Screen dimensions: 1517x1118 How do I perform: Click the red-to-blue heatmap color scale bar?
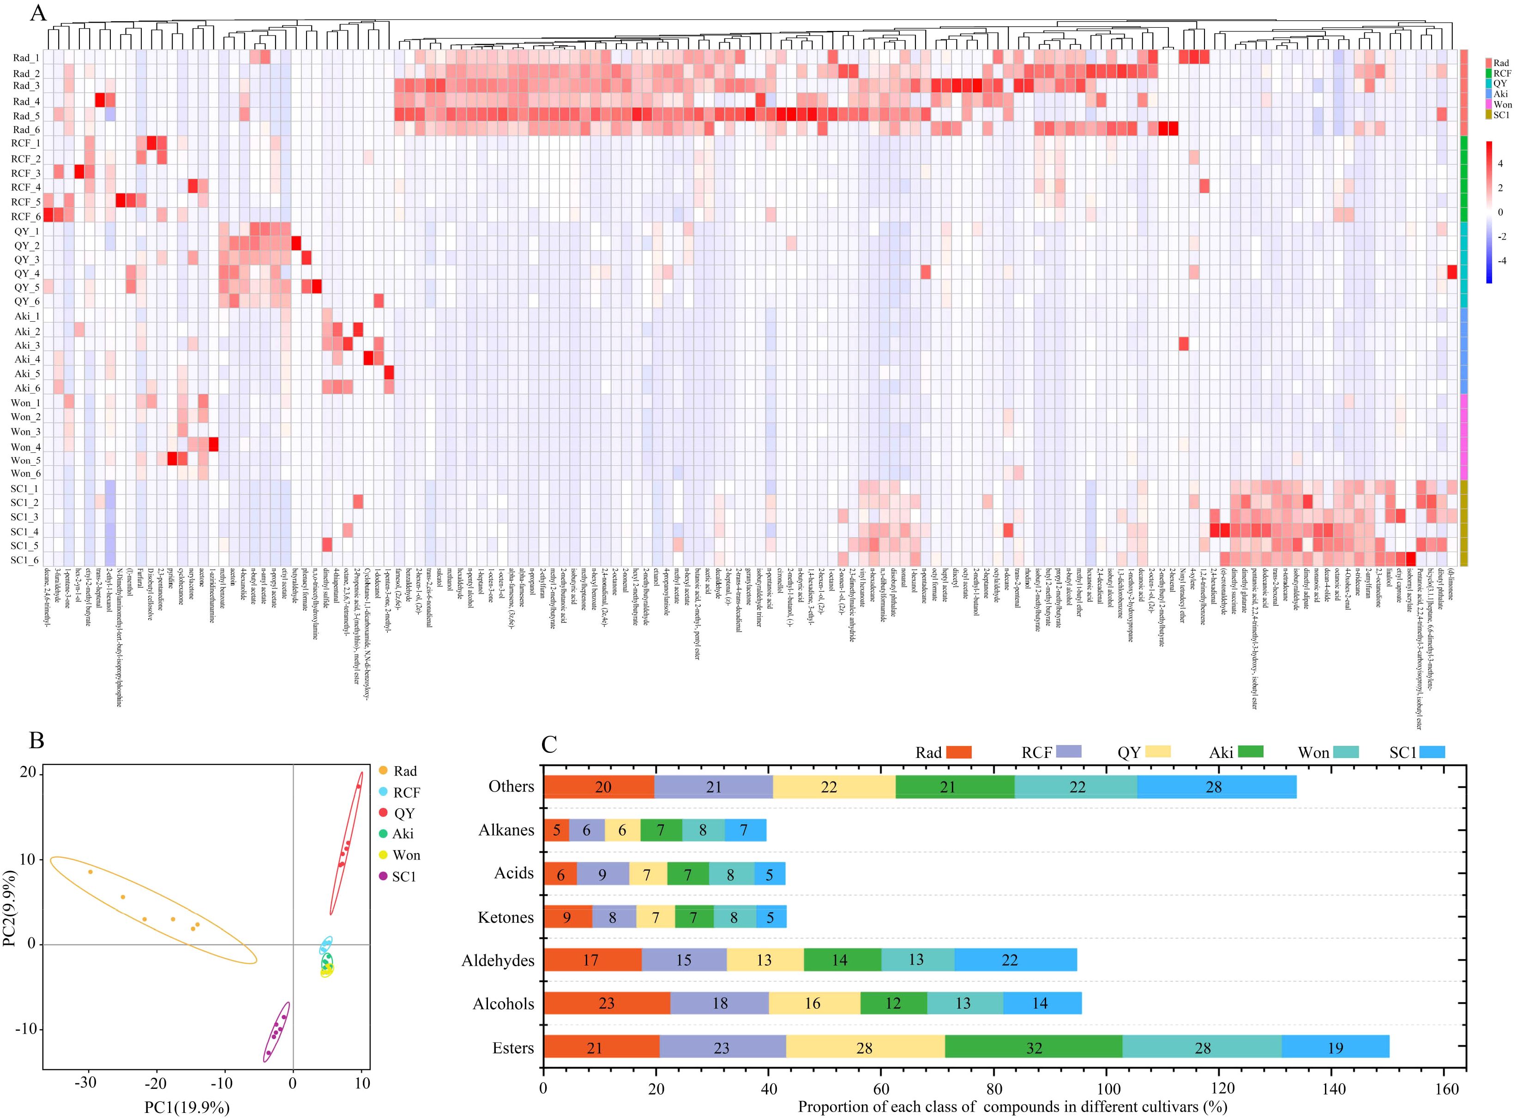pyautogui.click(x=1489, y=212)
